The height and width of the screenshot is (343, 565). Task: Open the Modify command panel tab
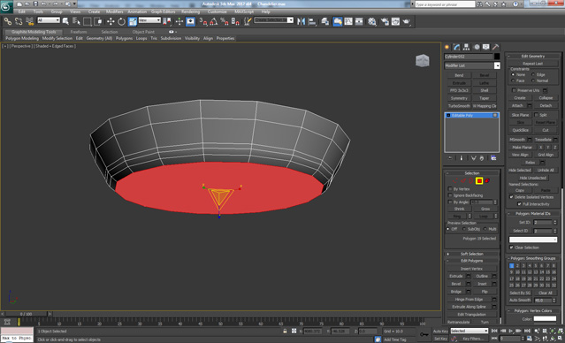(456, 47)
